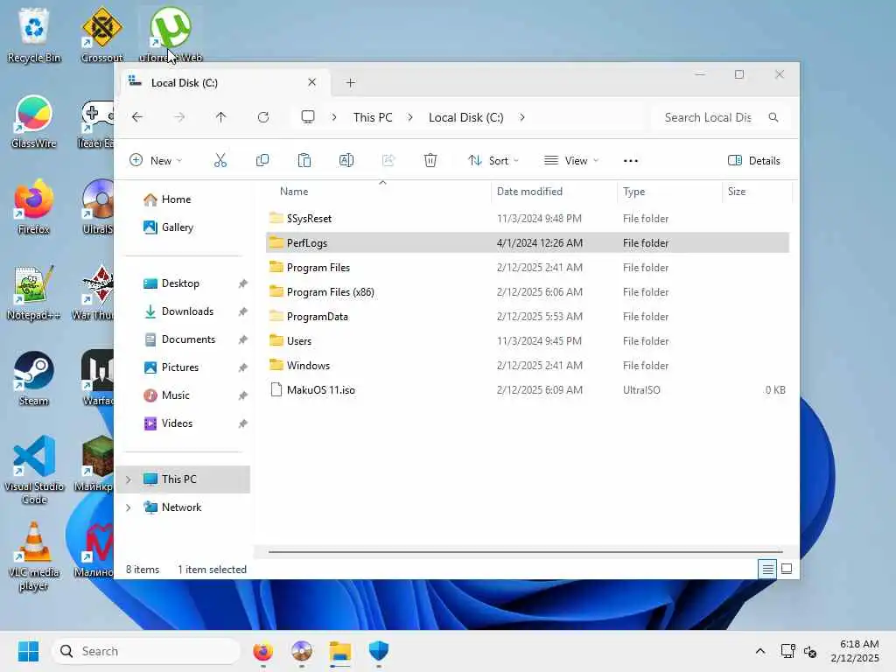
Task: Add a new Explorer tab
Action: coord(351,83)
